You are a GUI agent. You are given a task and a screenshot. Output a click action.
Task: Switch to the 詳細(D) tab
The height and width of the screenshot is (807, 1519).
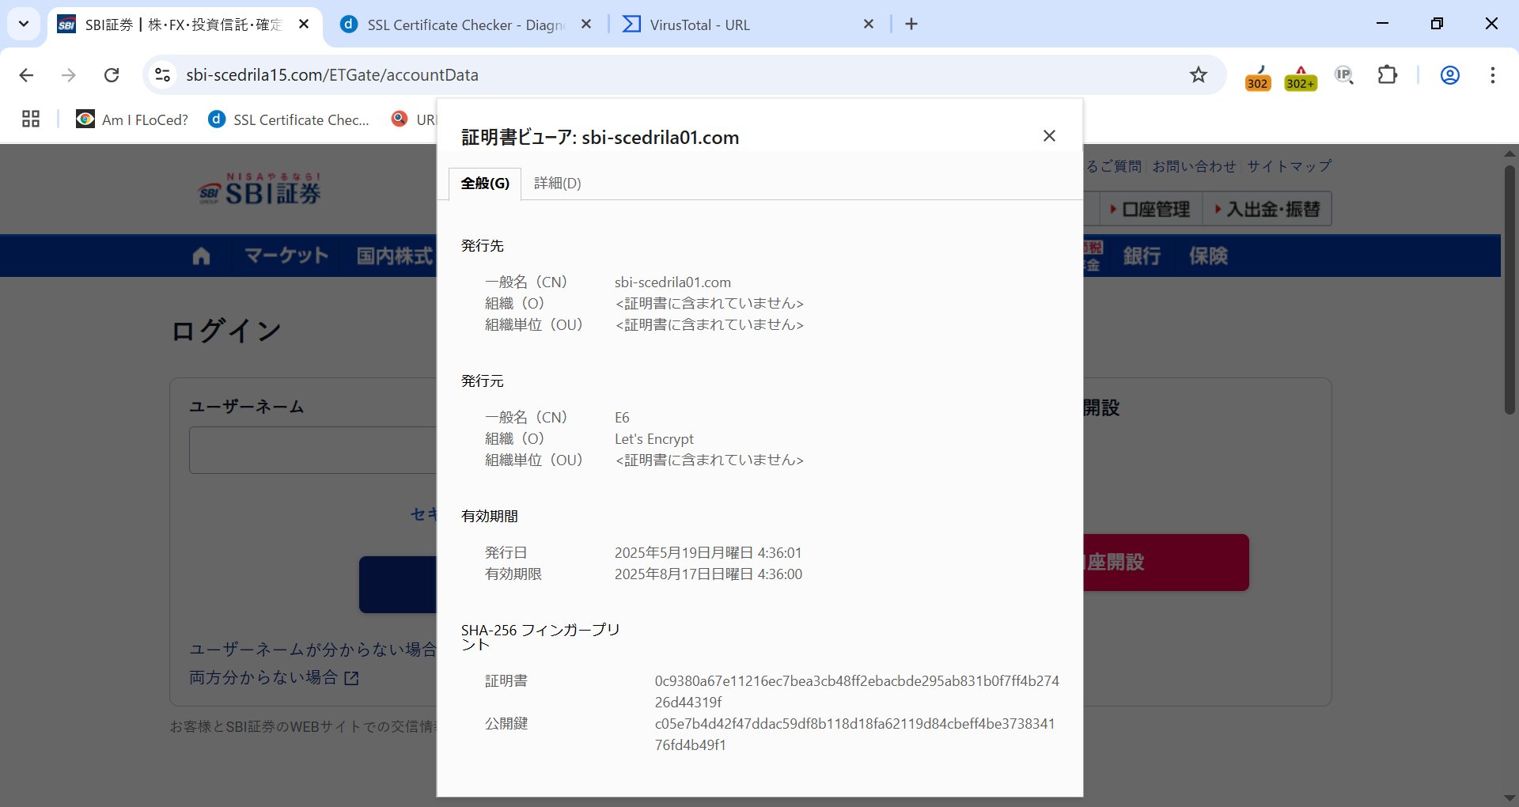(x=558, y=184)
